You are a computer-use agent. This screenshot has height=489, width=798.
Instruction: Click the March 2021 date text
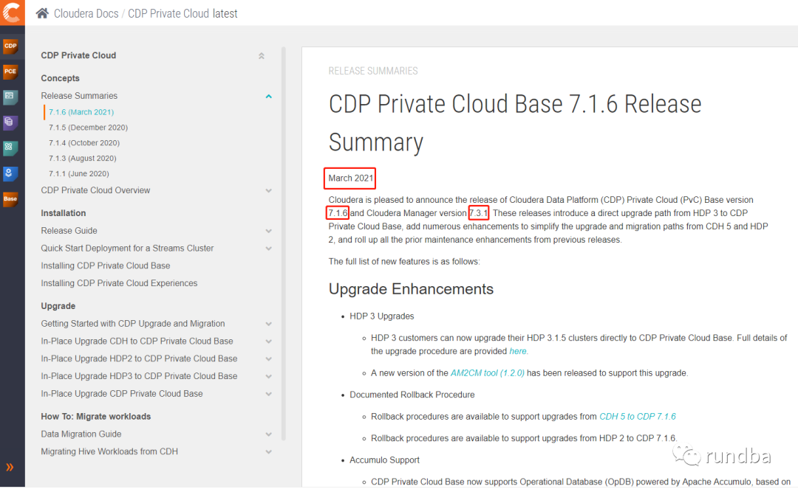pos(351,178)
